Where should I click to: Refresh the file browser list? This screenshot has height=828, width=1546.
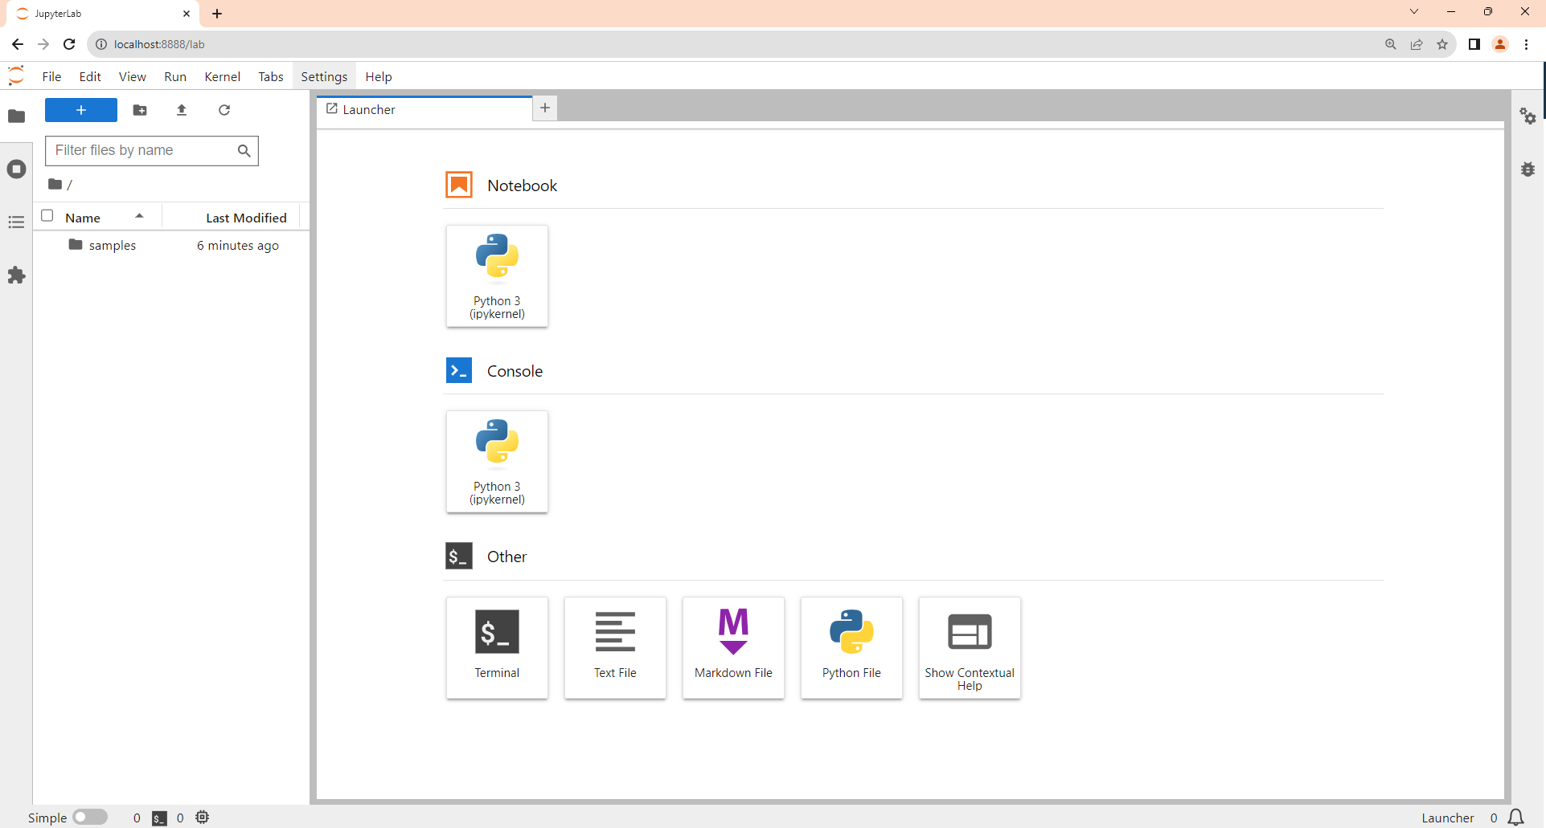[224, 110]
